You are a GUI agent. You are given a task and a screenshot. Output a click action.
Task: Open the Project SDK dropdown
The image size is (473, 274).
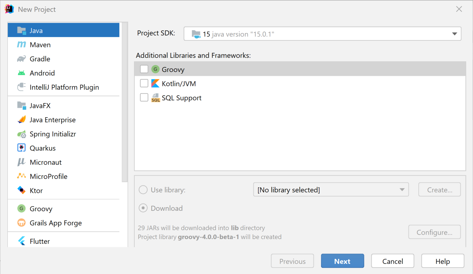coord(323,34)
